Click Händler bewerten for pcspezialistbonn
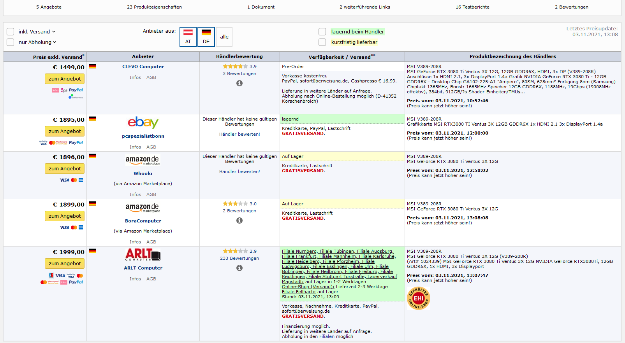Image resolution: width=625 pixels, height=343 pixels. click(239, 134)
